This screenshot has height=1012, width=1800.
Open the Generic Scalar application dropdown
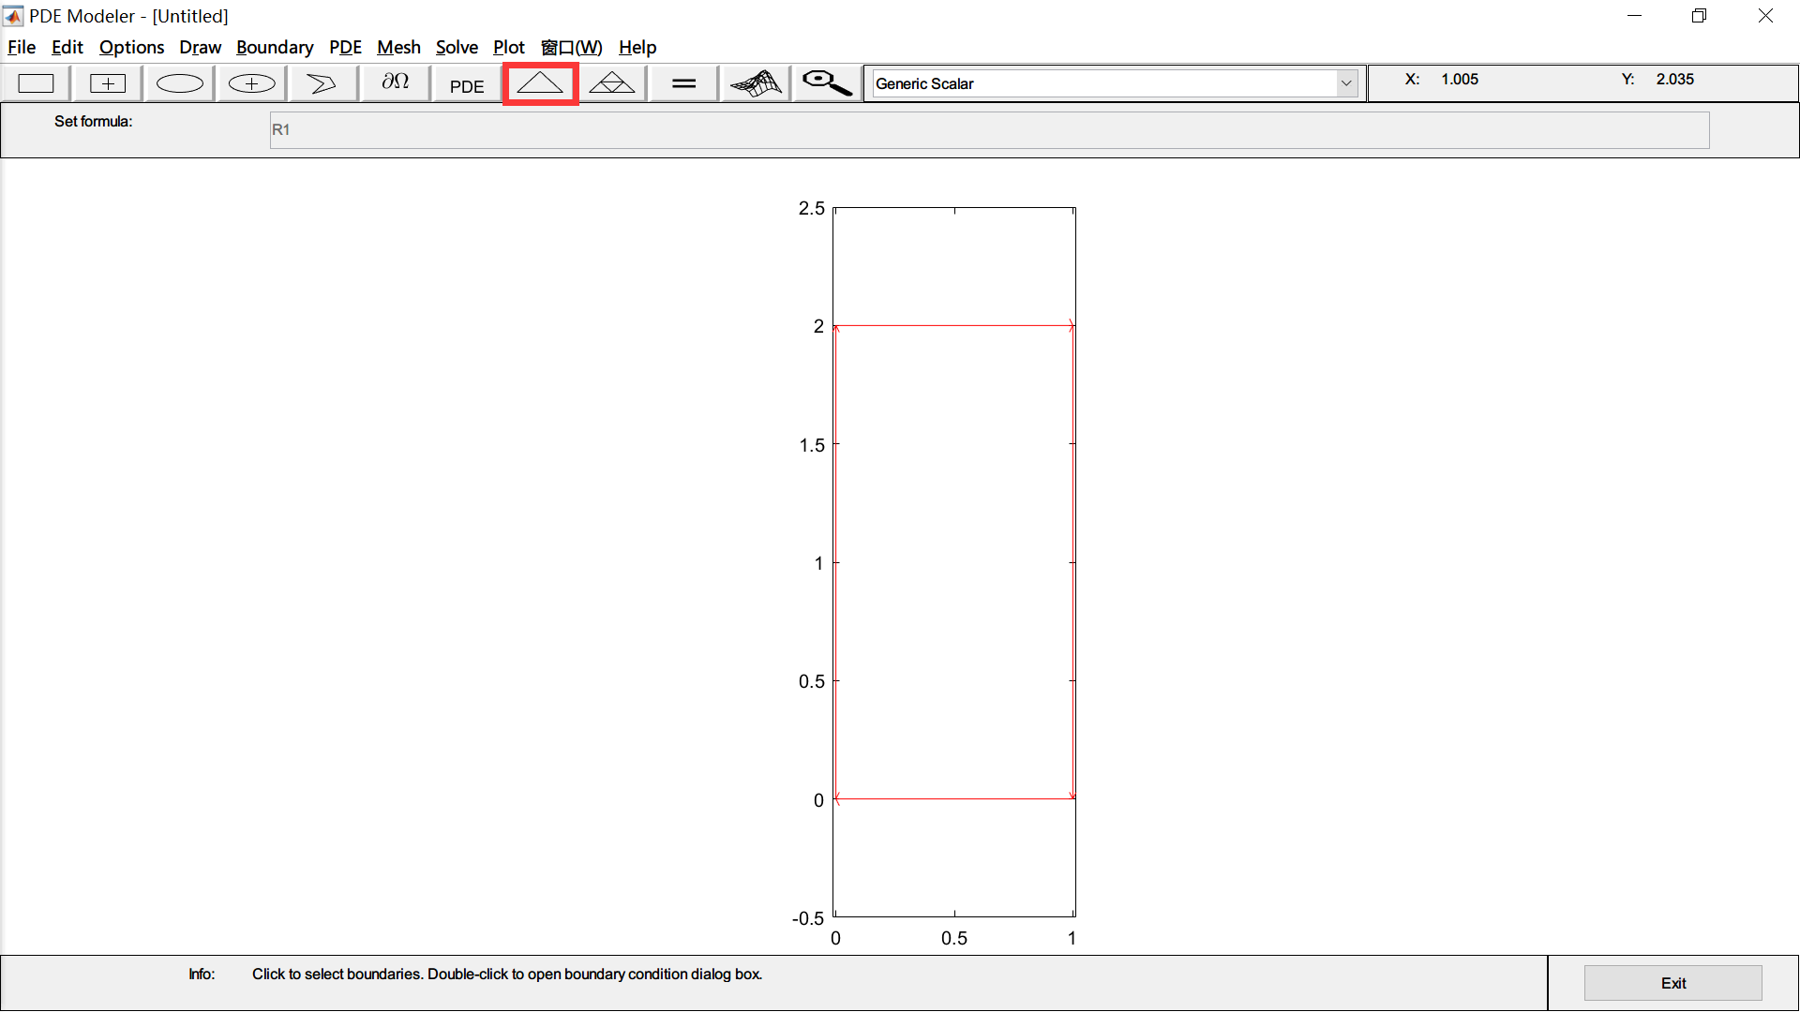tap(1346, 82)
